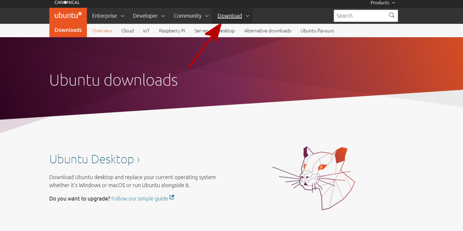
Task: Expand the Developer menu chevron
Action: pos(163,16)
